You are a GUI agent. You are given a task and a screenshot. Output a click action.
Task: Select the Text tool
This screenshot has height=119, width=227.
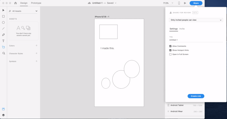pos(3,41)
